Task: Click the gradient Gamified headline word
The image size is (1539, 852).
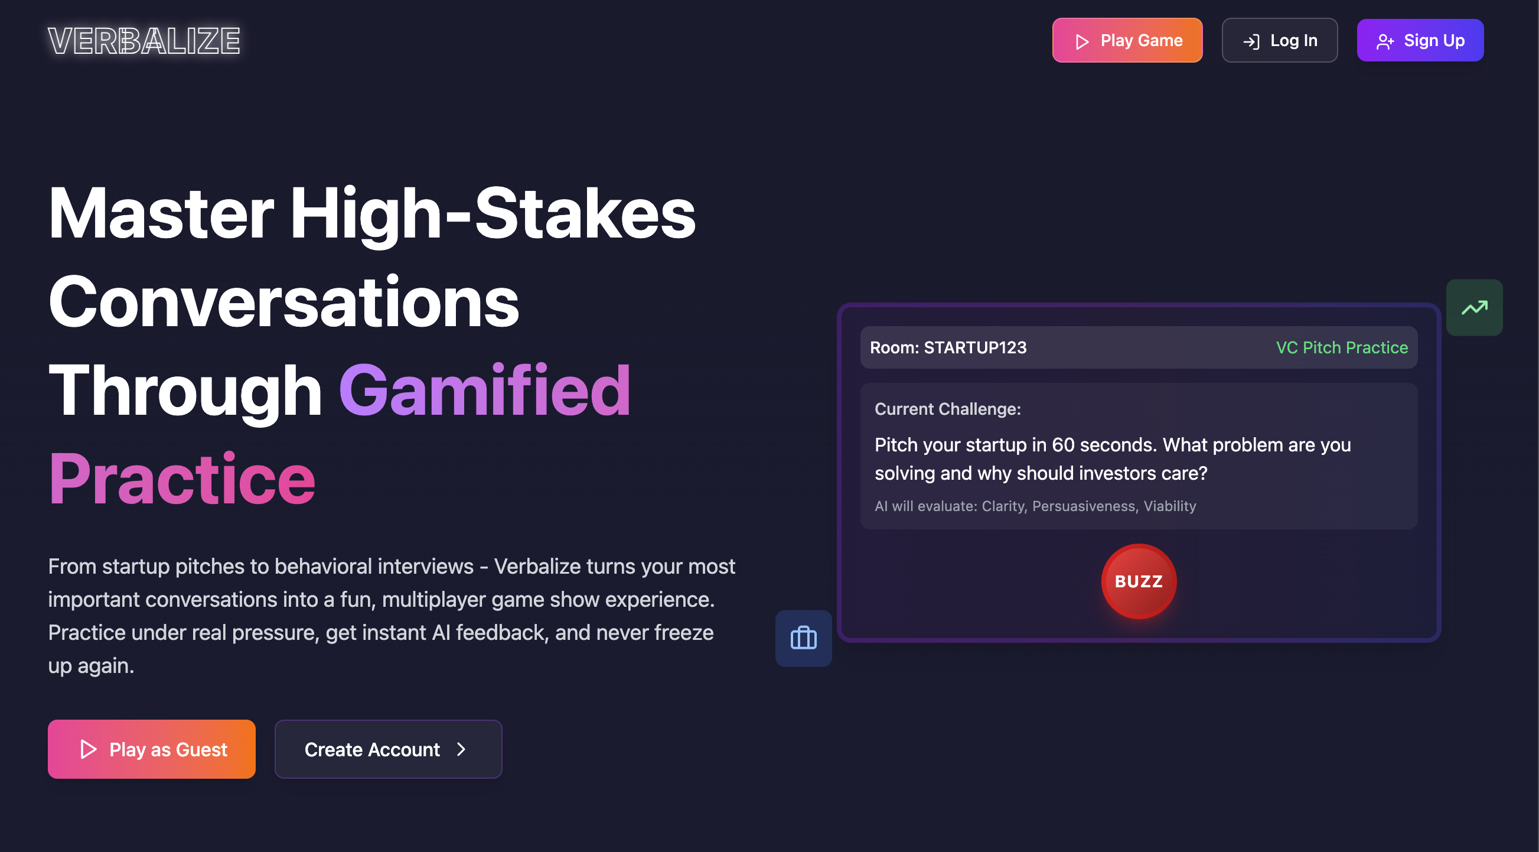Action: [x=484, y=391]
